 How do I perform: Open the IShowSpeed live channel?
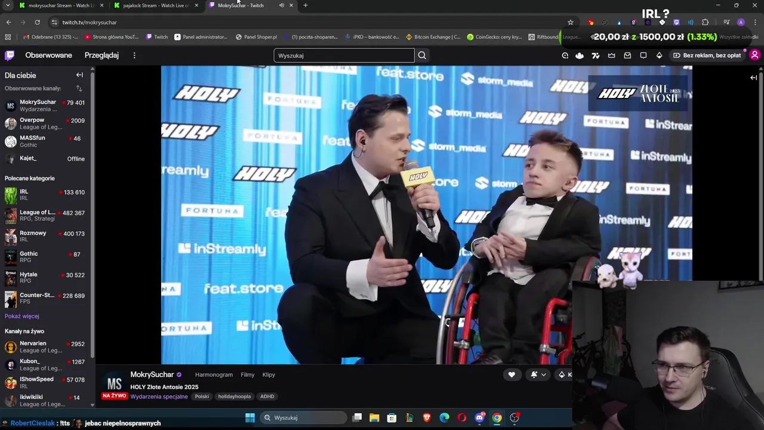tap(45, 382)
